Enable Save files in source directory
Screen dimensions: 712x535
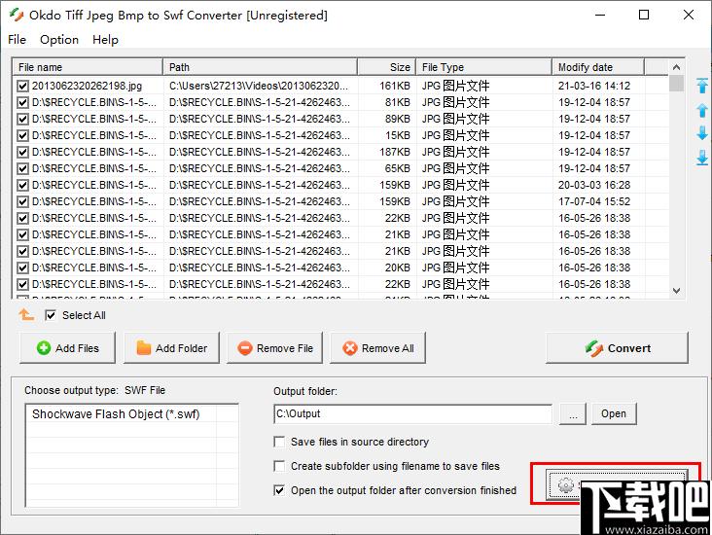(280, 442)
